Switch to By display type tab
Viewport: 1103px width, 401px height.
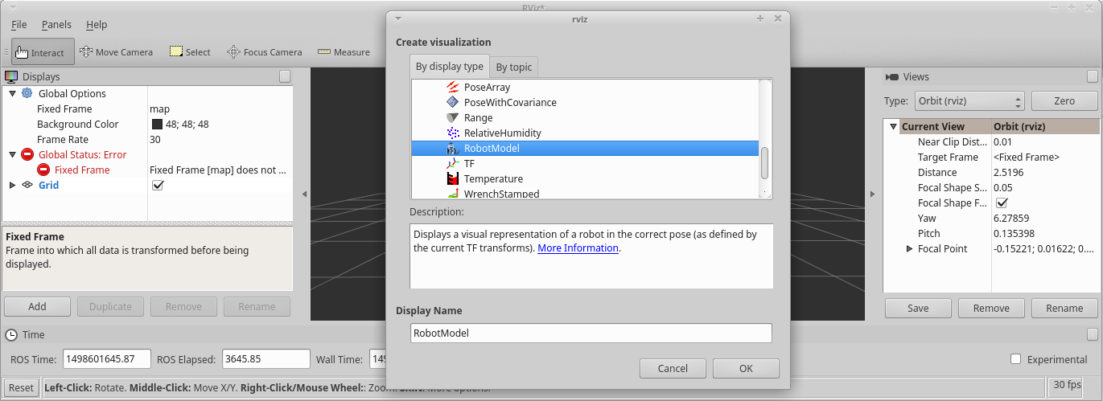coord(450,67)
